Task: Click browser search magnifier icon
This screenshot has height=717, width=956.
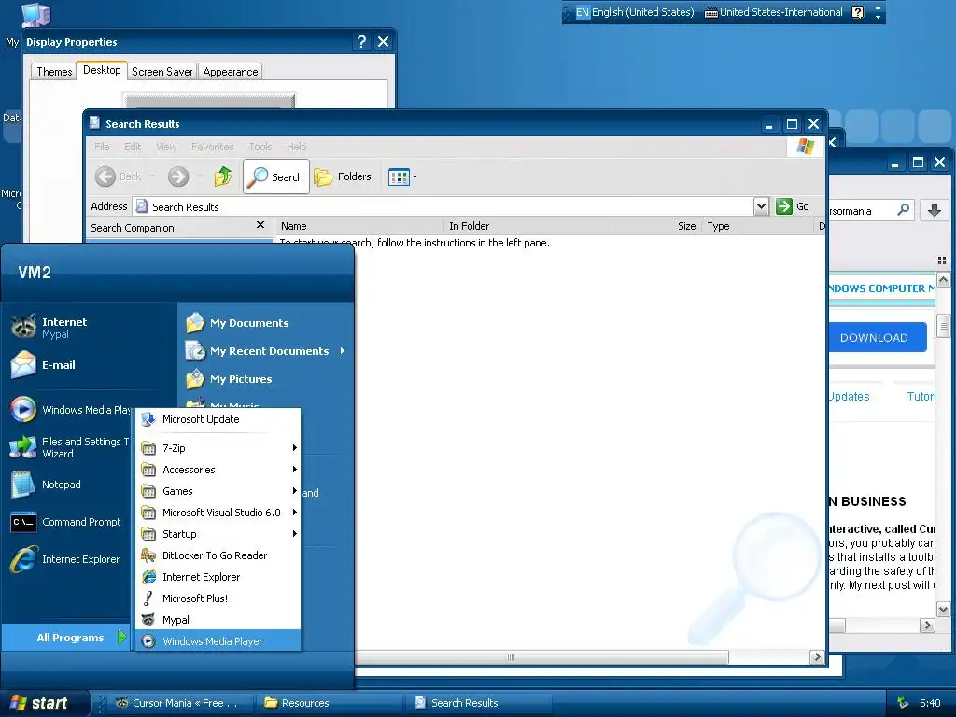Action: (x=903, y=210)
